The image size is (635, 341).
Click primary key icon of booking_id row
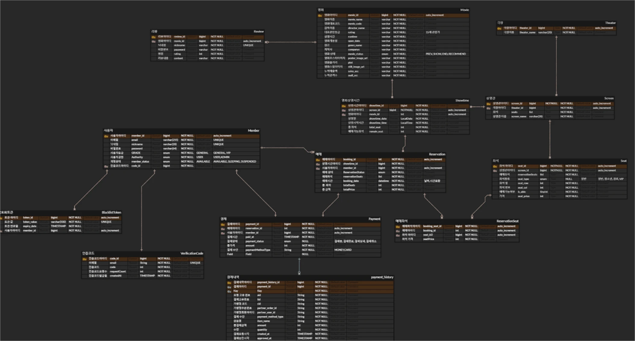(318, 160)
